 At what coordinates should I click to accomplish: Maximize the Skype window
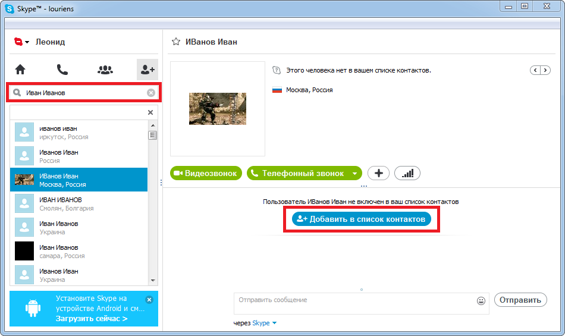pyautogui.click(x=525, y=7)
